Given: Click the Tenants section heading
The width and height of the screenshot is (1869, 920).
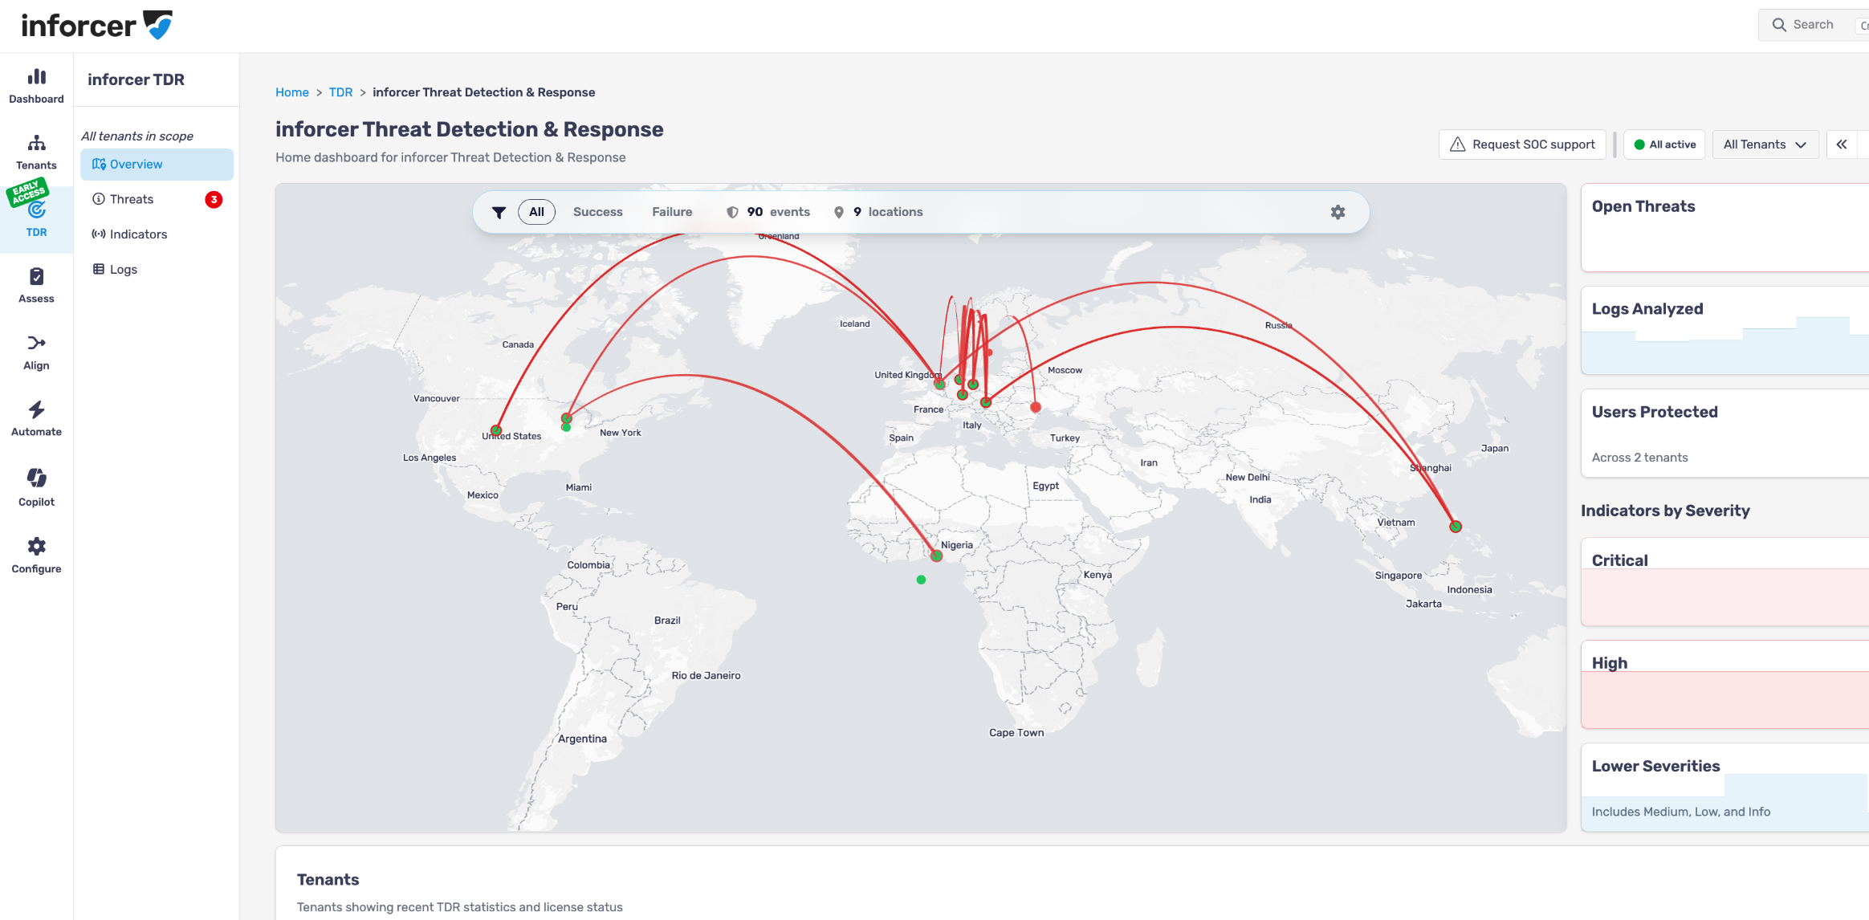Looking at the screenshot, I should point(328,880).
